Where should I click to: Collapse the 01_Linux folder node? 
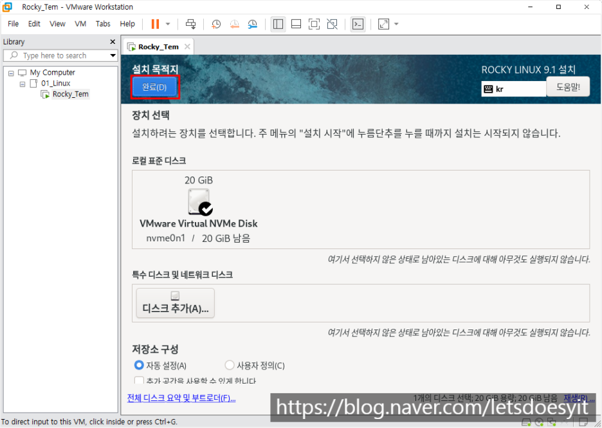pos(23,84)
